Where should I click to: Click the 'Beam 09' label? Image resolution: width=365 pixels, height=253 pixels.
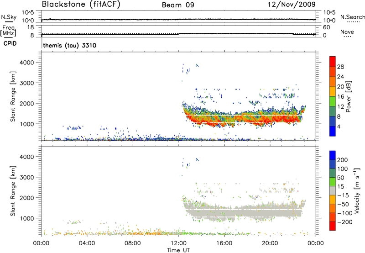pos(178,5)
